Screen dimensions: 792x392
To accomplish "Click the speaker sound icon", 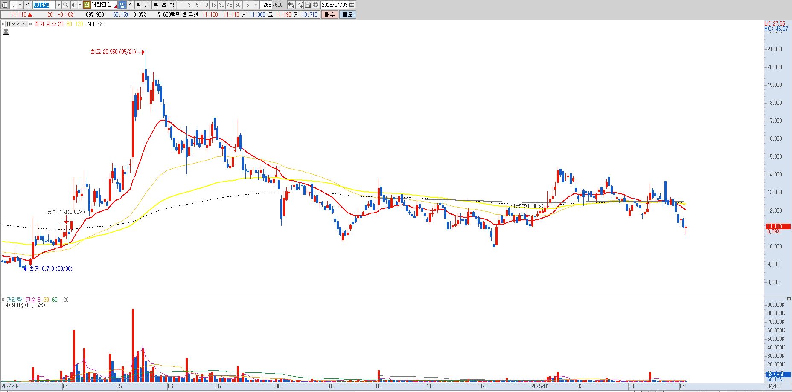I will pyautogui.click(x=74, y=5).
